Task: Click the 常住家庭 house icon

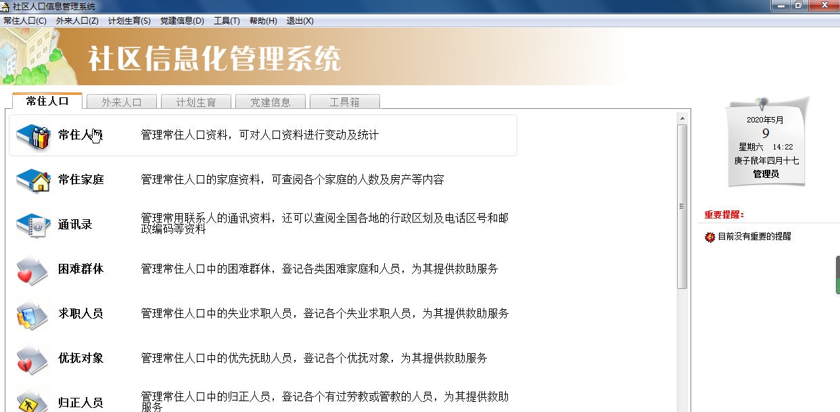Action: tap(32, 179)
